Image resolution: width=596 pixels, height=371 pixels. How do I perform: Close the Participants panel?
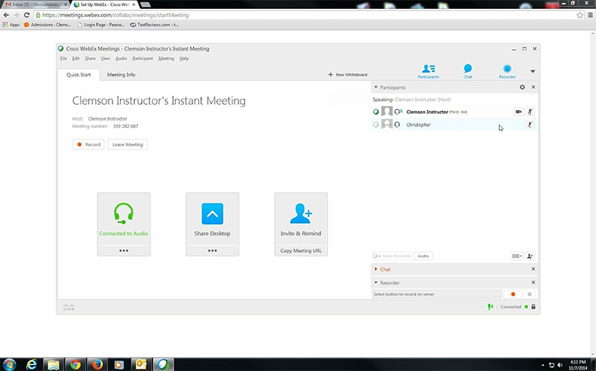pyautogui.click(x=533, y=87)
